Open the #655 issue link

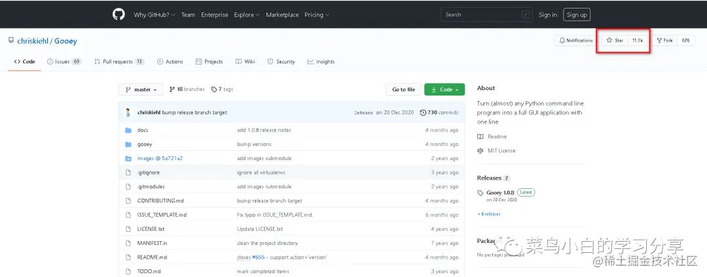coord(259,257)
